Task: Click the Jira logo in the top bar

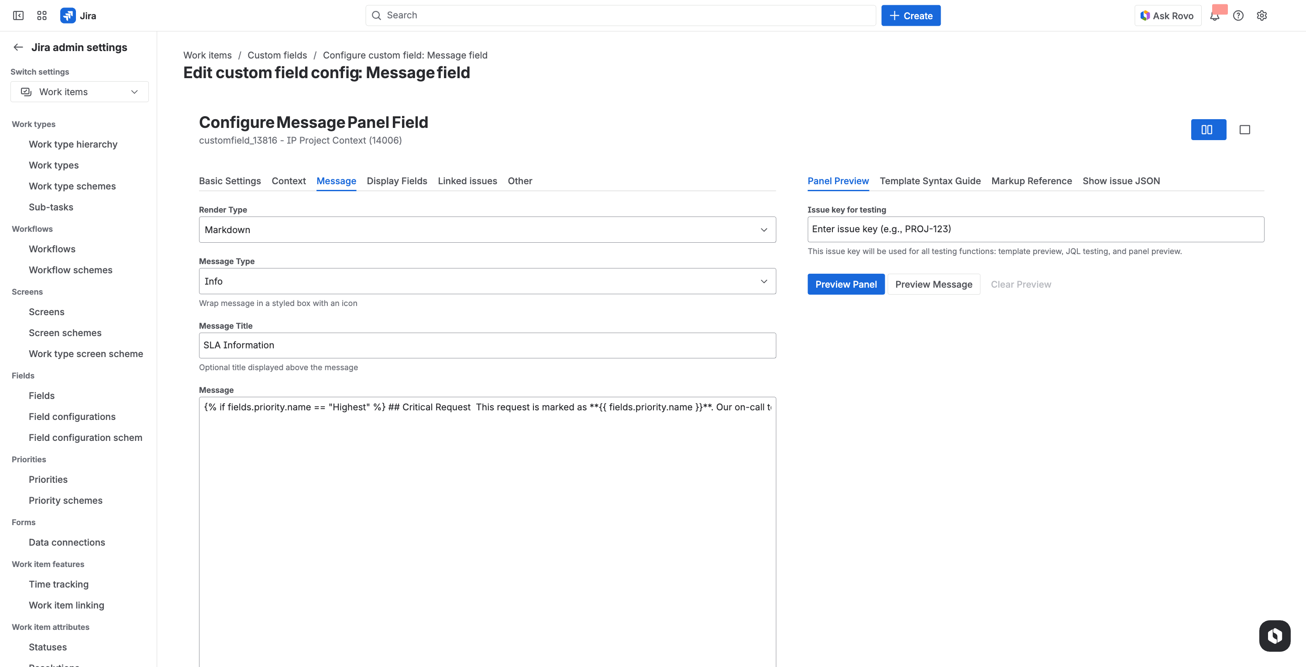Action: (x=69, y=15)
